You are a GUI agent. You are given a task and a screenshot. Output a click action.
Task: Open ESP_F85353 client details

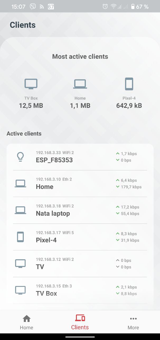pos(80,157)
